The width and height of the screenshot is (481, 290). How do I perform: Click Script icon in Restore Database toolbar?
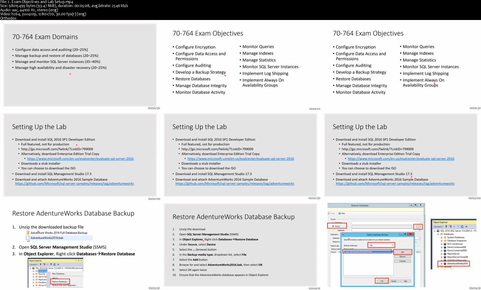pos(329,213)
